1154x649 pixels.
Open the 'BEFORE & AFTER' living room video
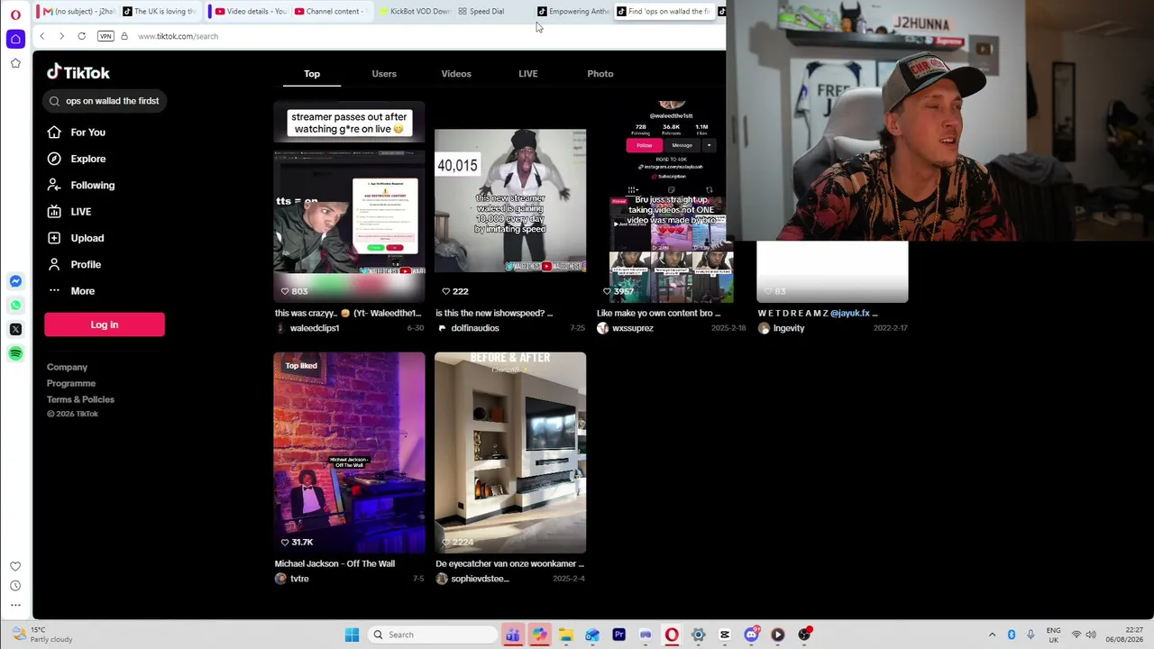pos(510,452)
